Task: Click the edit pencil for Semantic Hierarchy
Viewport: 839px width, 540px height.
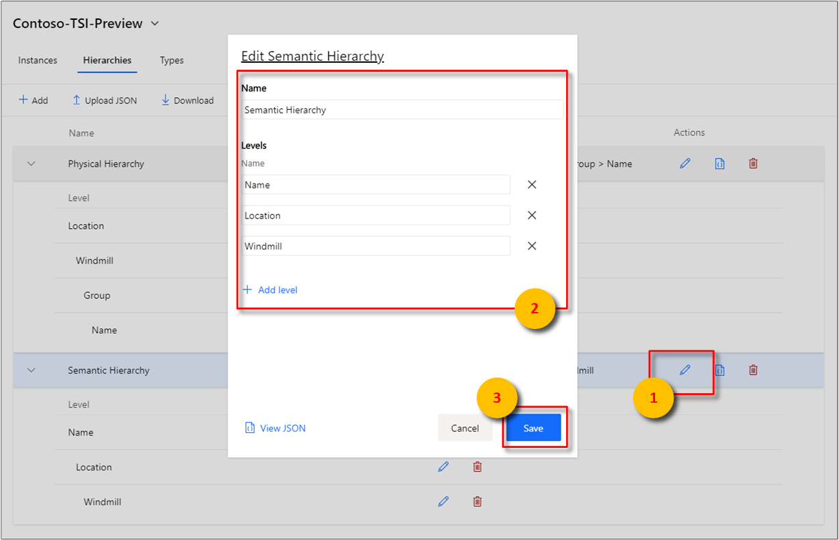Action: (x=684, y=370)
